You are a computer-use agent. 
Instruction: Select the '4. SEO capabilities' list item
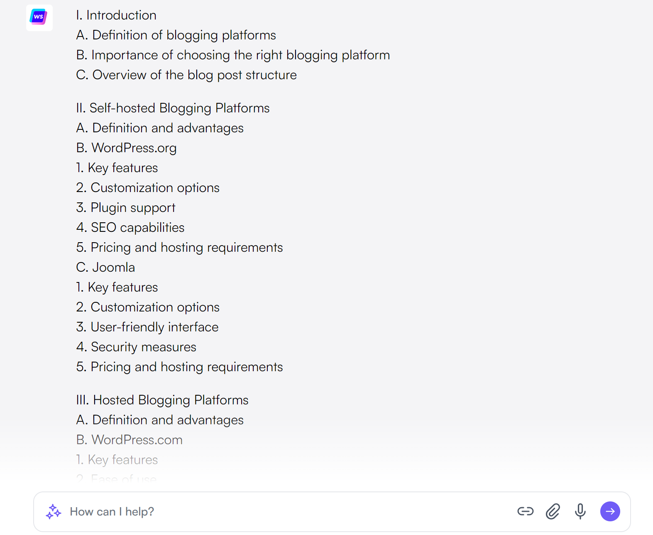coord(130,227)
